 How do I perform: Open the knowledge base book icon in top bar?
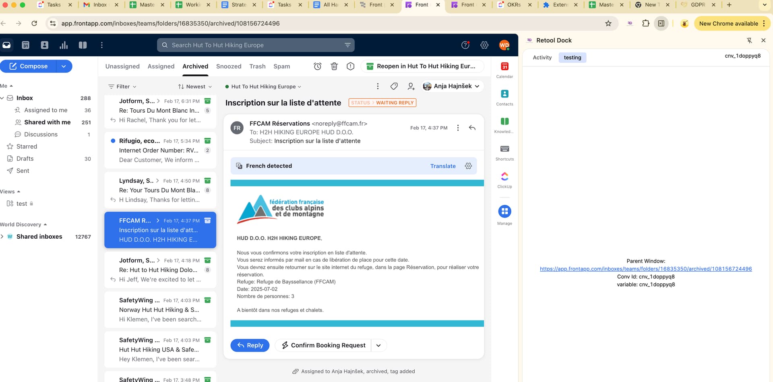pos(83,45)
